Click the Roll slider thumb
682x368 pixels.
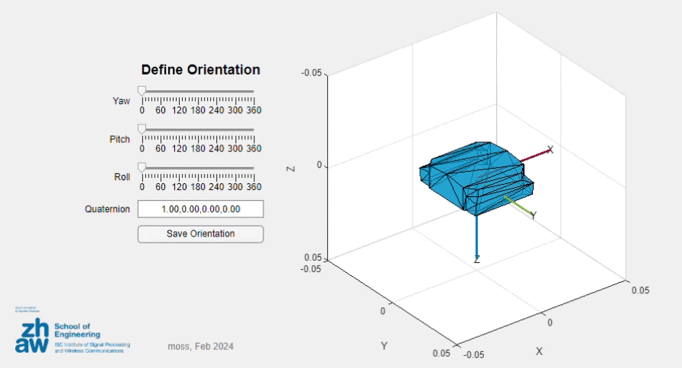[x=142, y=167]
